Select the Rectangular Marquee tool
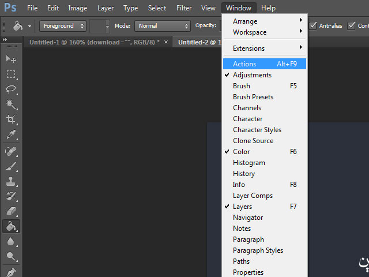The image size is (369, 277). pyautogui.click(x=11, y=74)
